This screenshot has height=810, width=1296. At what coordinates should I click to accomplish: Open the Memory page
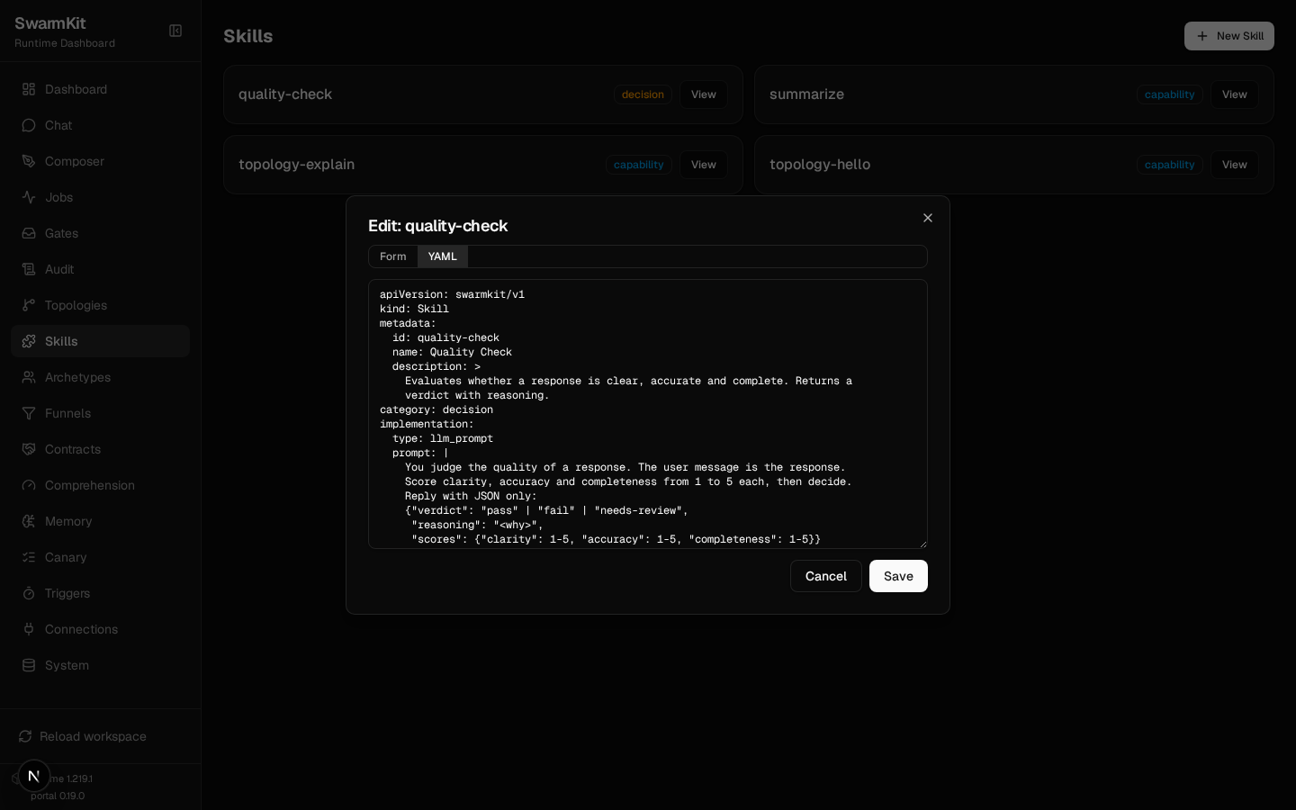(x=101, y=521)
